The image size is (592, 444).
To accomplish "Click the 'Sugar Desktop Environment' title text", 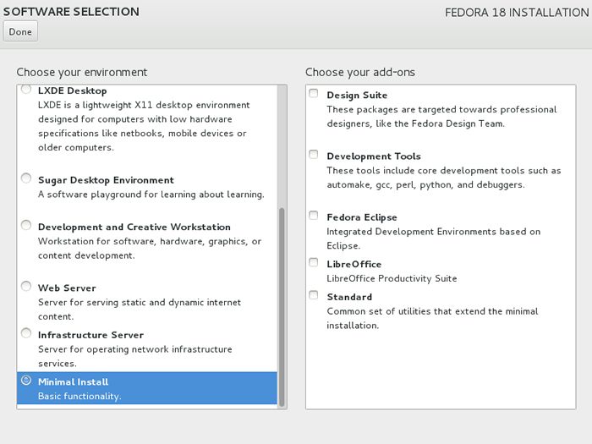I will click(106, 180).
